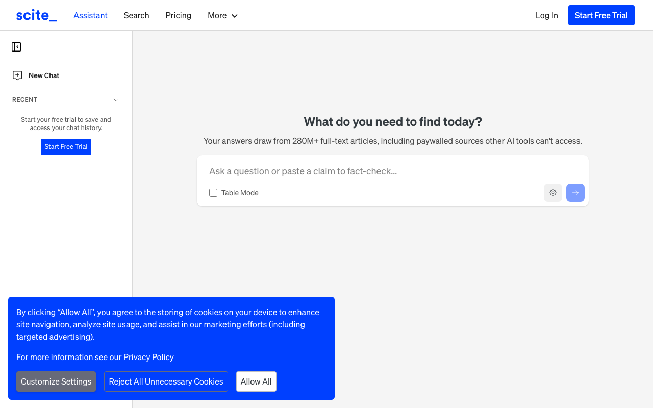Enable the Table Mode checkbox
The height and width of the screenshot is (408, 653).
tap(213, 193)
